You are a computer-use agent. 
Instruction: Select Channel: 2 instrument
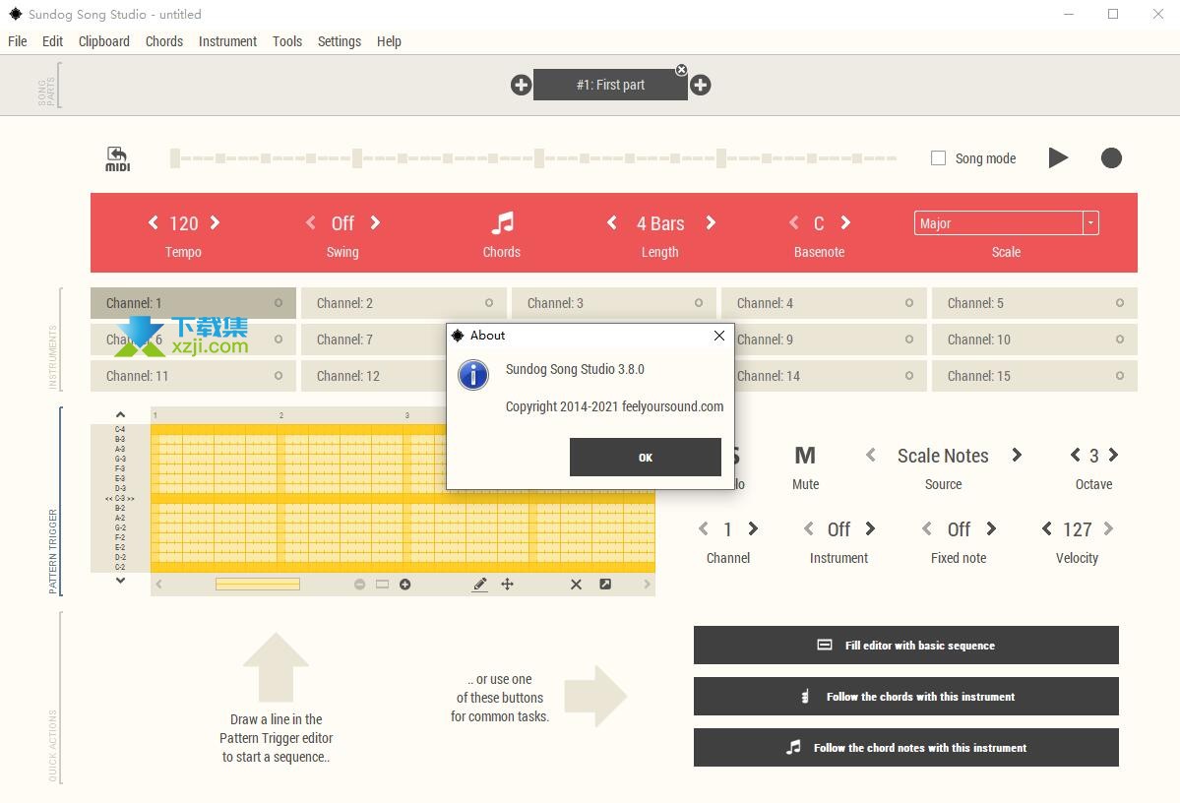tap(404, 303)
